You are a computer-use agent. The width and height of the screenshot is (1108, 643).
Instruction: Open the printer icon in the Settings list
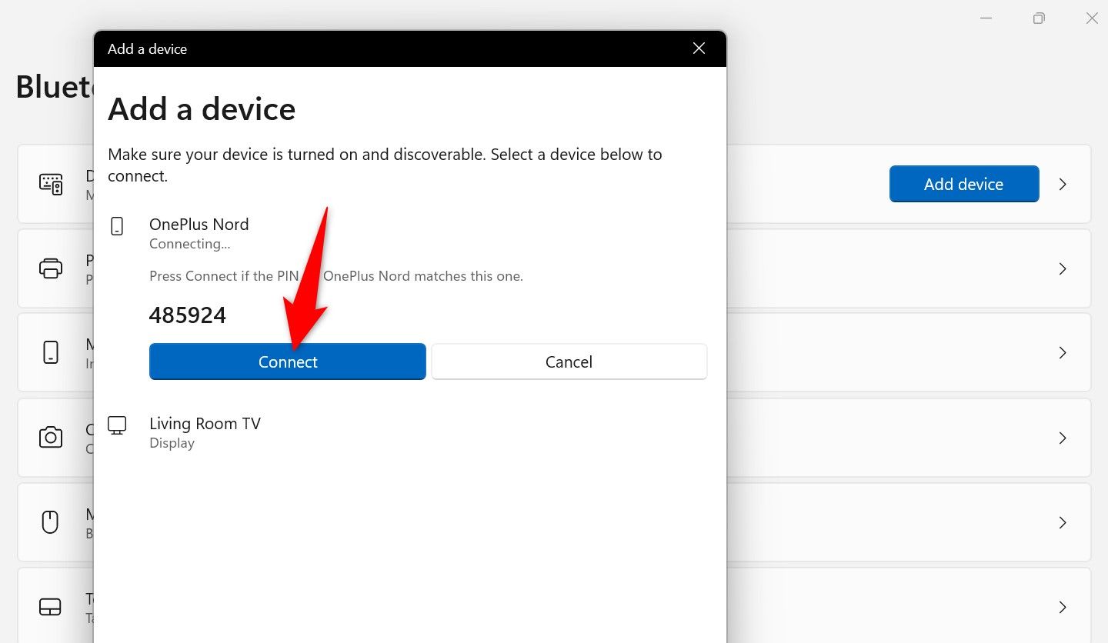click(x=51, y=268)
